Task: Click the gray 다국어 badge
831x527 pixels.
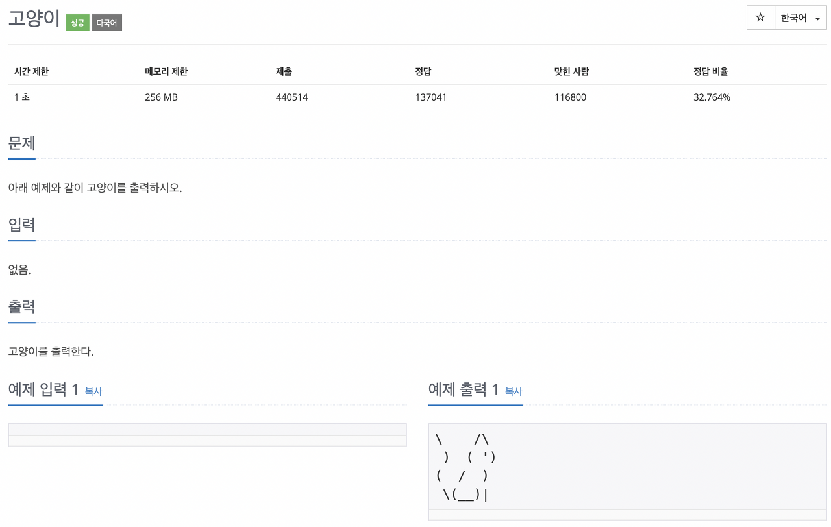Action: click(106, 23)
